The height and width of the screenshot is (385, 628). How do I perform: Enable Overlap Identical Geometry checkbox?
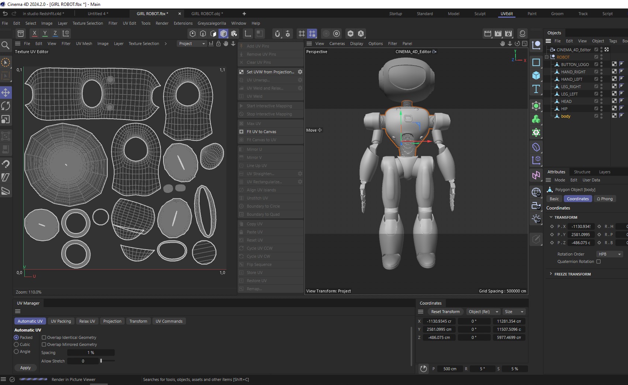pos(44,337)
